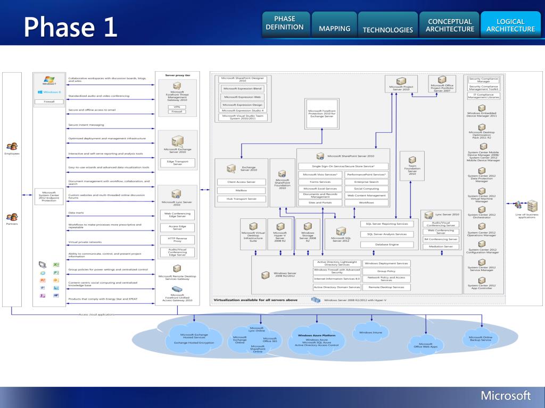Screen dimensions: 545x408
Task: Select the Client Access Server box
Action: point(242,182)
